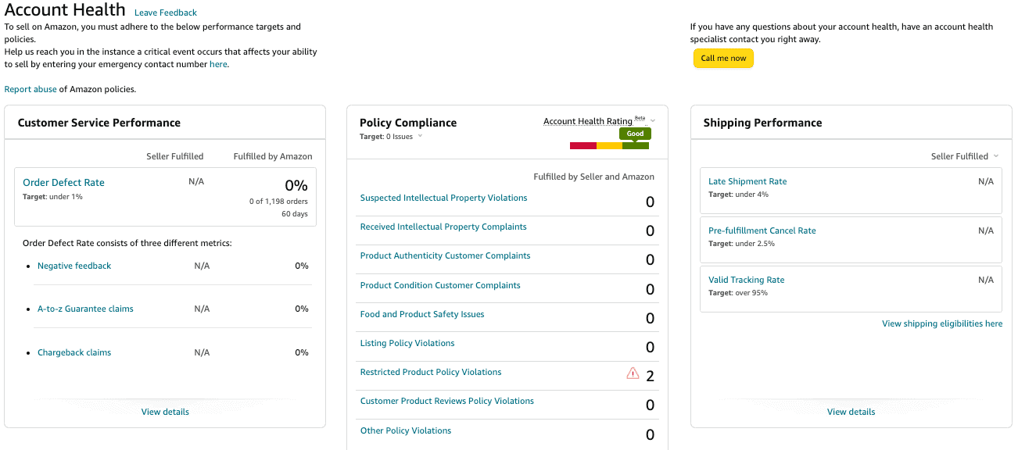Click the Report abuse link

(30, 89)
